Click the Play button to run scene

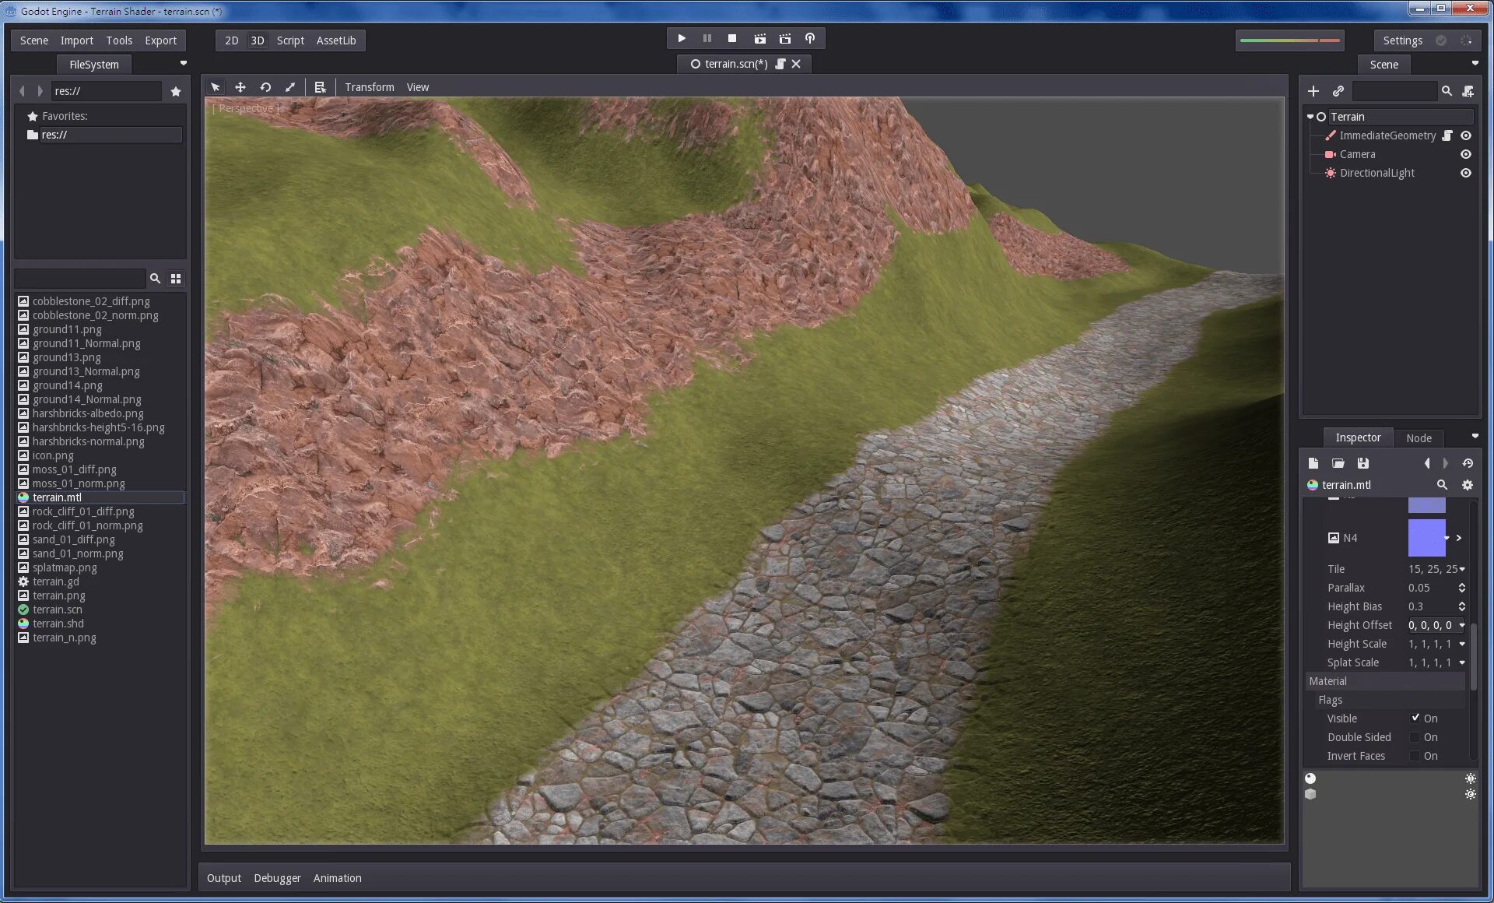681,40
